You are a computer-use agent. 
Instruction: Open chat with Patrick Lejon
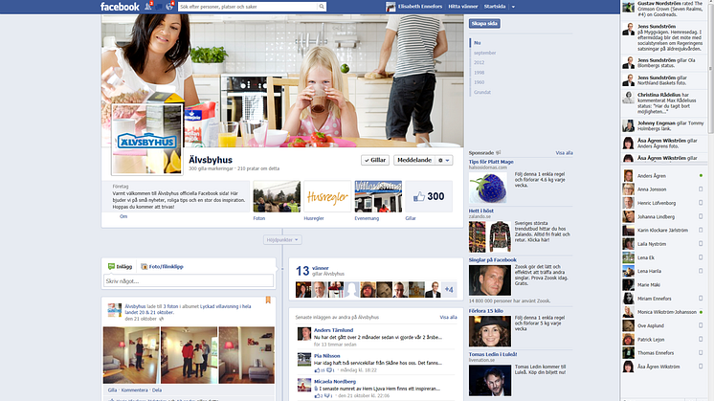tap(663, 340)
